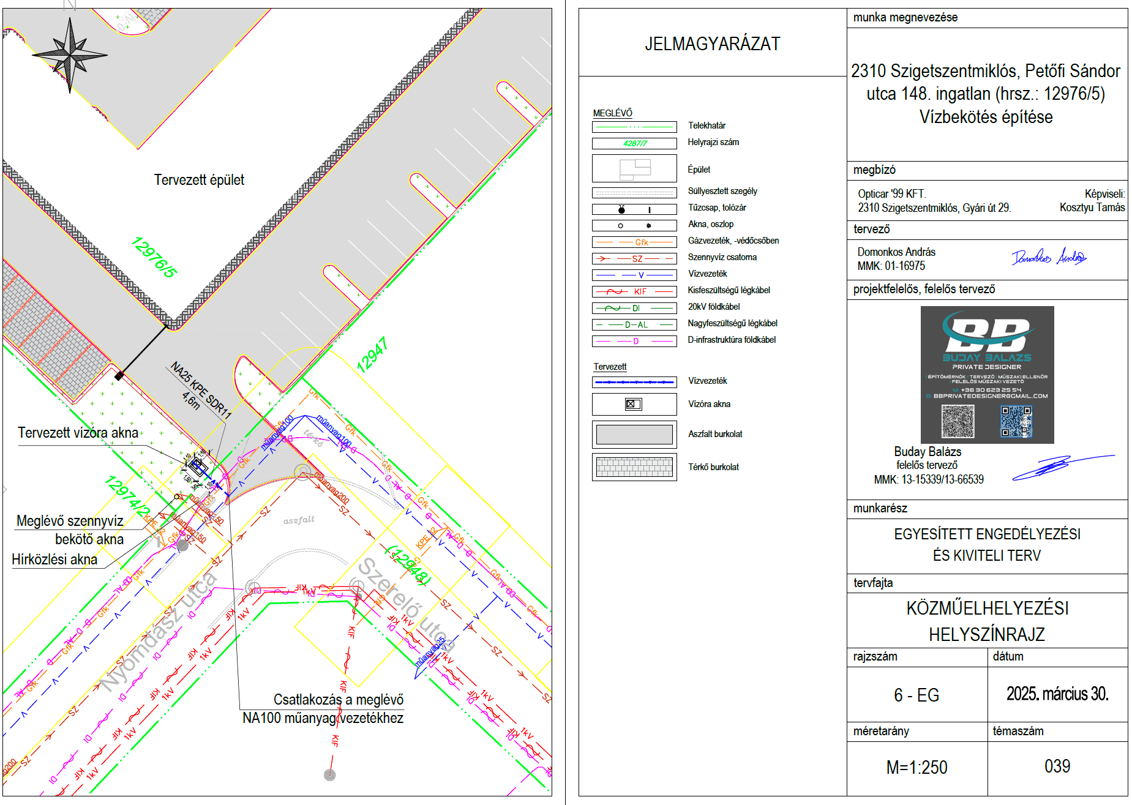Click the M=1:250 scale value
This screenshot has width=1132, height=805.
pos(916,767)
